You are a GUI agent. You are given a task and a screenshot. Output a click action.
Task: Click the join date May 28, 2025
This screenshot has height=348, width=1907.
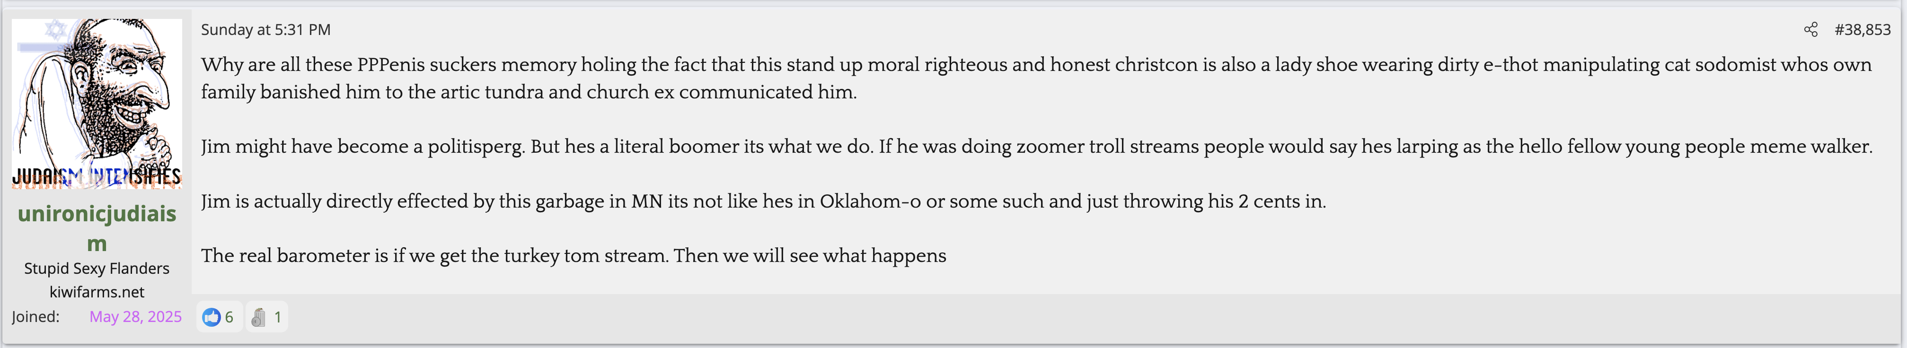coord(135,317)
